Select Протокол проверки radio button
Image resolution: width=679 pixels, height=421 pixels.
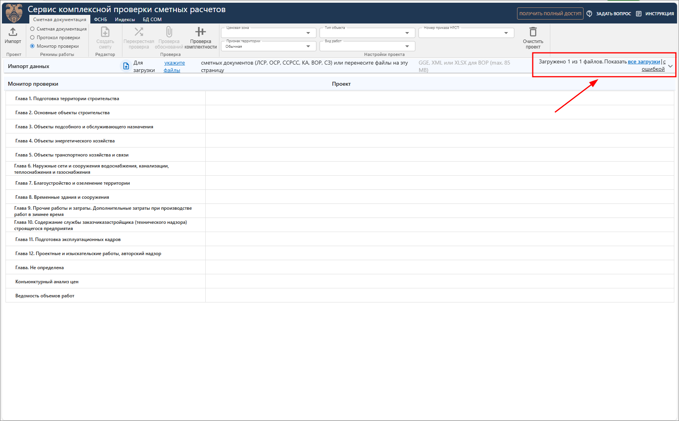(x=32, y=38)
